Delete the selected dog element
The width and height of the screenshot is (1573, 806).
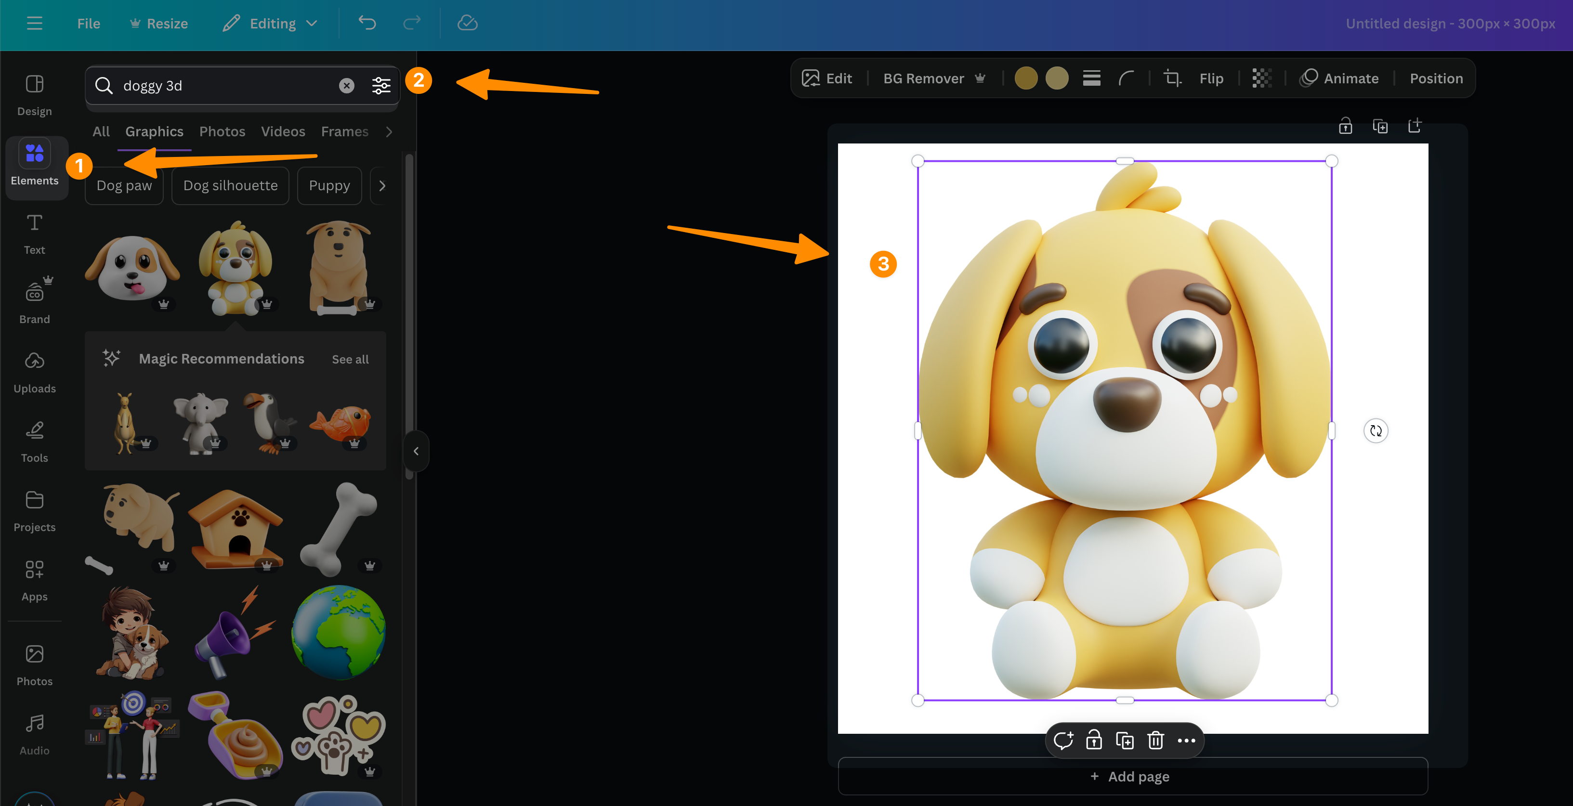point(1155,741)
